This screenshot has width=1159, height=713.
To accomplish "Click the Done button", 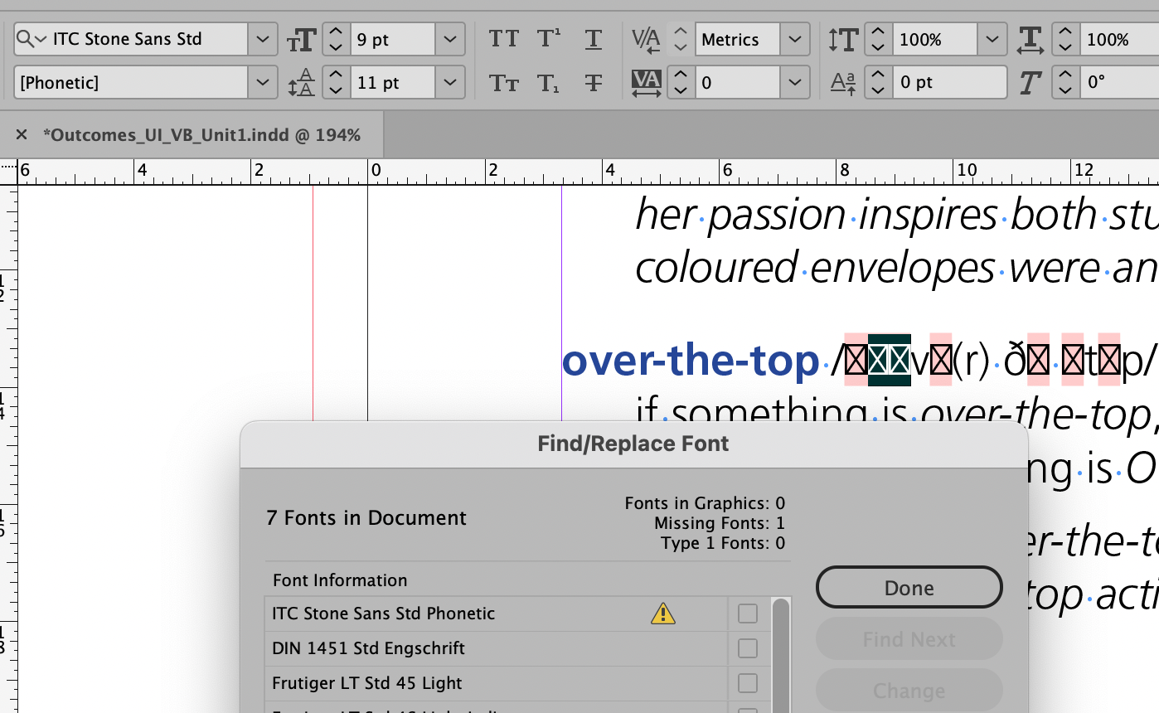I will pos(909,587).
